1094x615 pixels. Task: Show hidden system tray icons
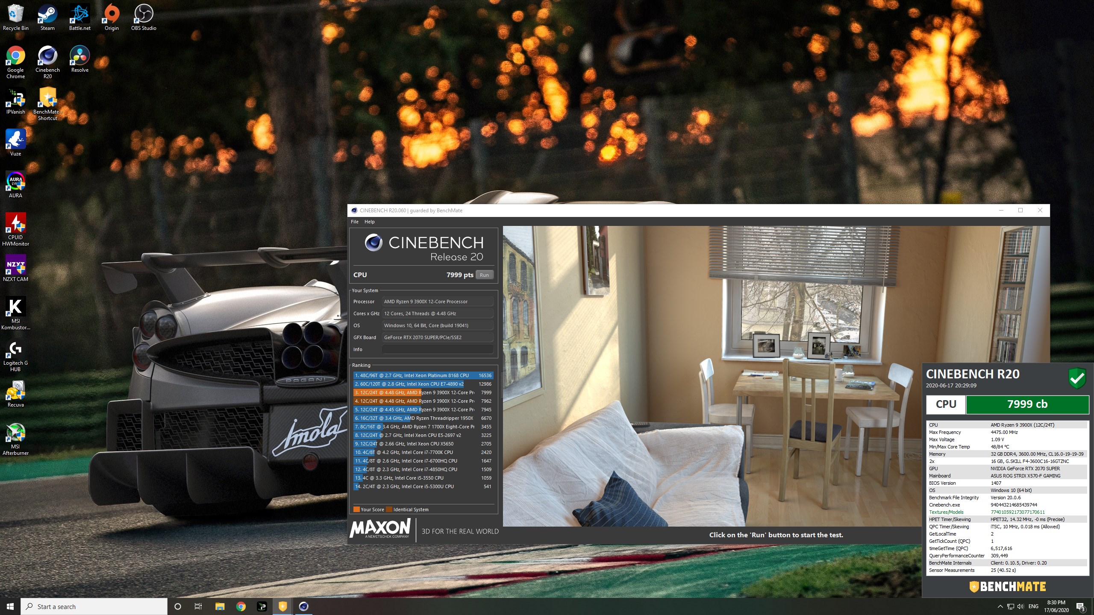[1000, 606]
